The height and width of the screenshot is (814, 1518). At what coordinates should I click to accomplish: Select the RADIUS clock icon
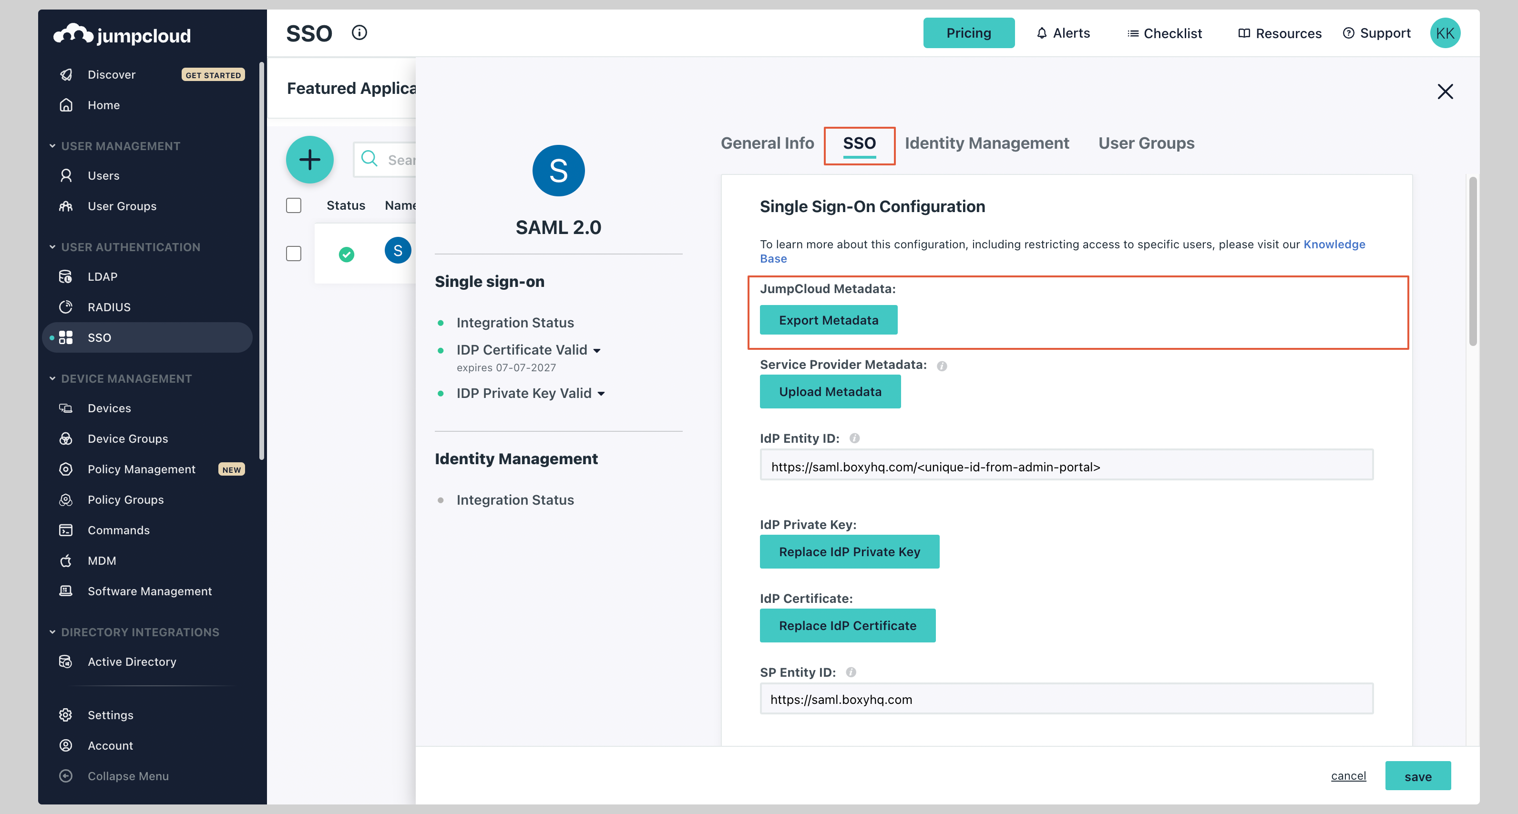pyautogui.click(x=66, y=307)
